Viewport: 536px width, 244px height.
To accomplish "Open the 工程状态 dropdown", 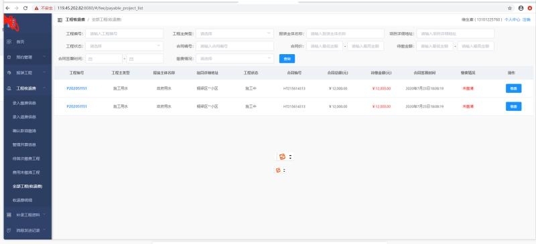I will tap(125, 45).
